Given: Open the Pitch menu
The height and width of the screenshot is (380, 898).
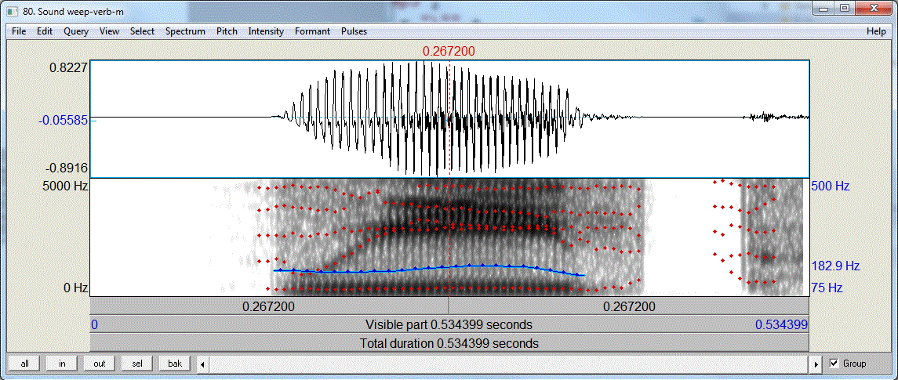Looking at the screenshot, I should point(227,31).
